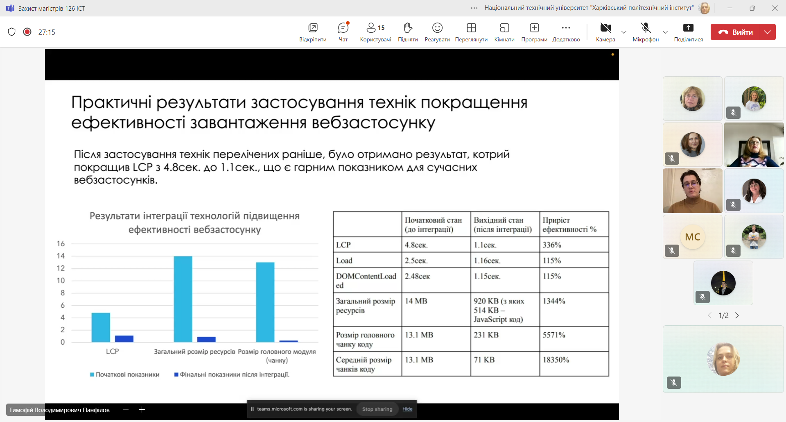Click the red recording indicator
Viewport: 786px width, 422px height.
pos(27,32)
